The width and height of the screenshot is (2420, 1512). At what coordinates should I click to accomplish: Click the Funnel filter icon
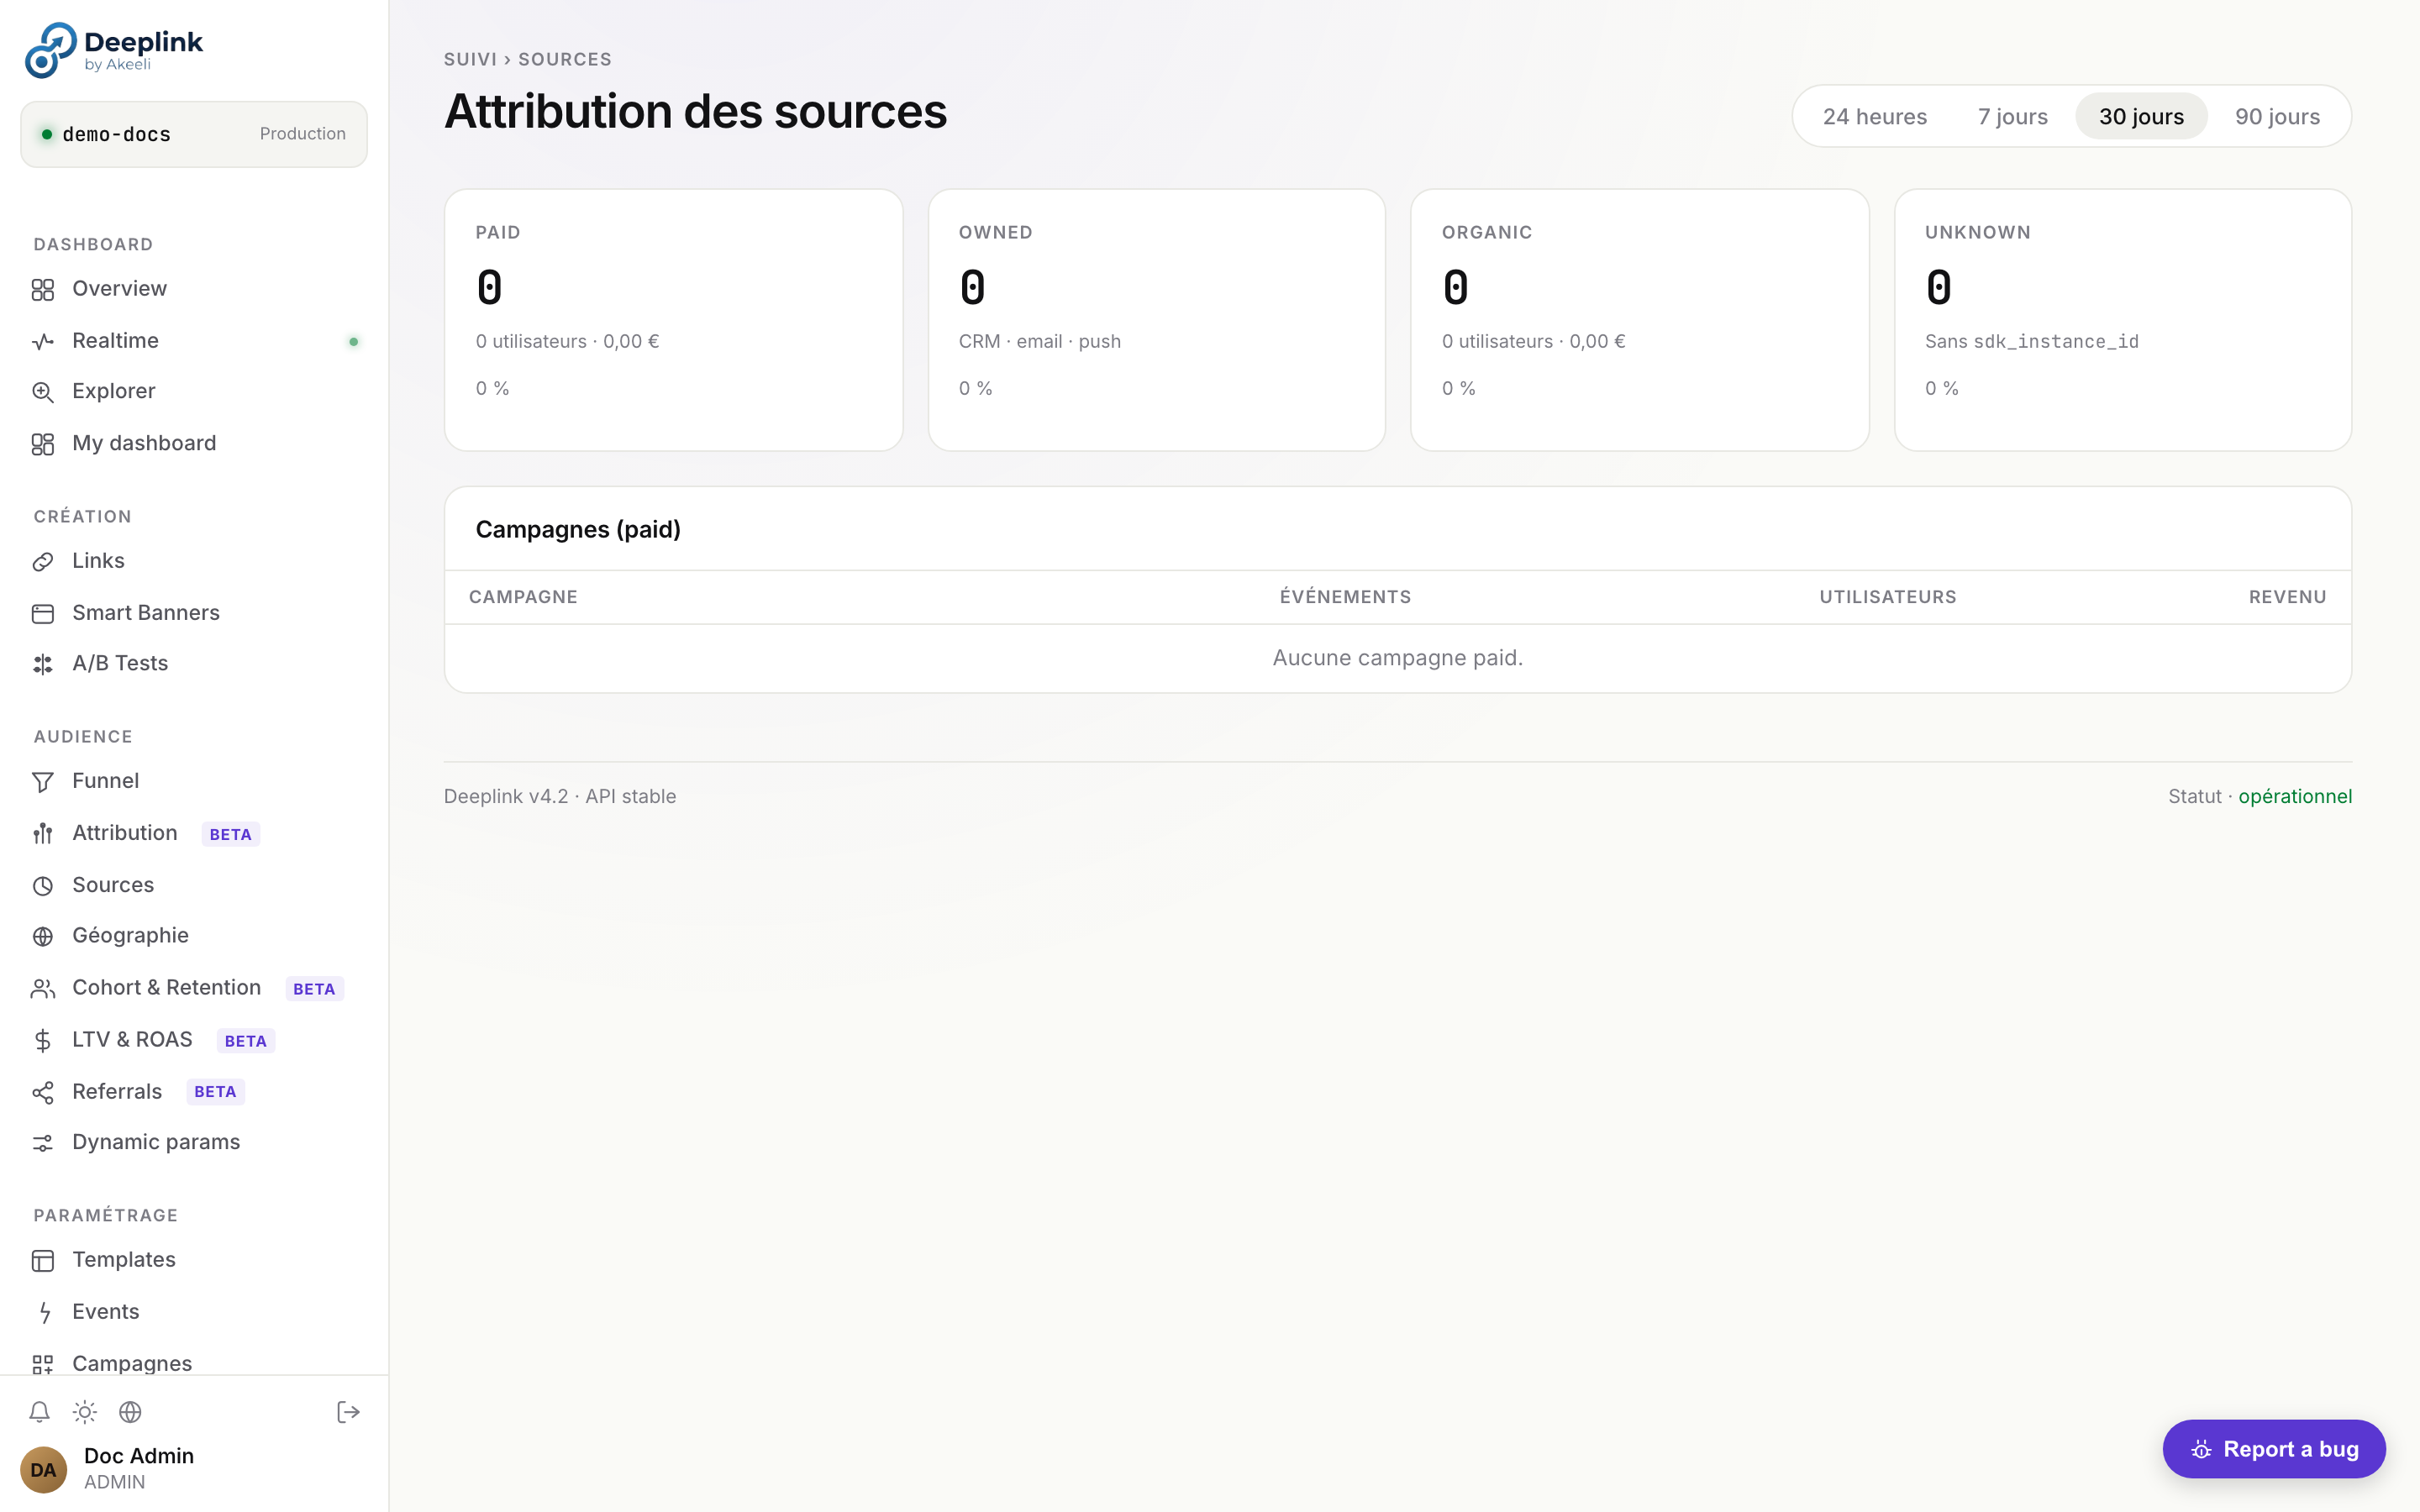(x=42, y=782)
